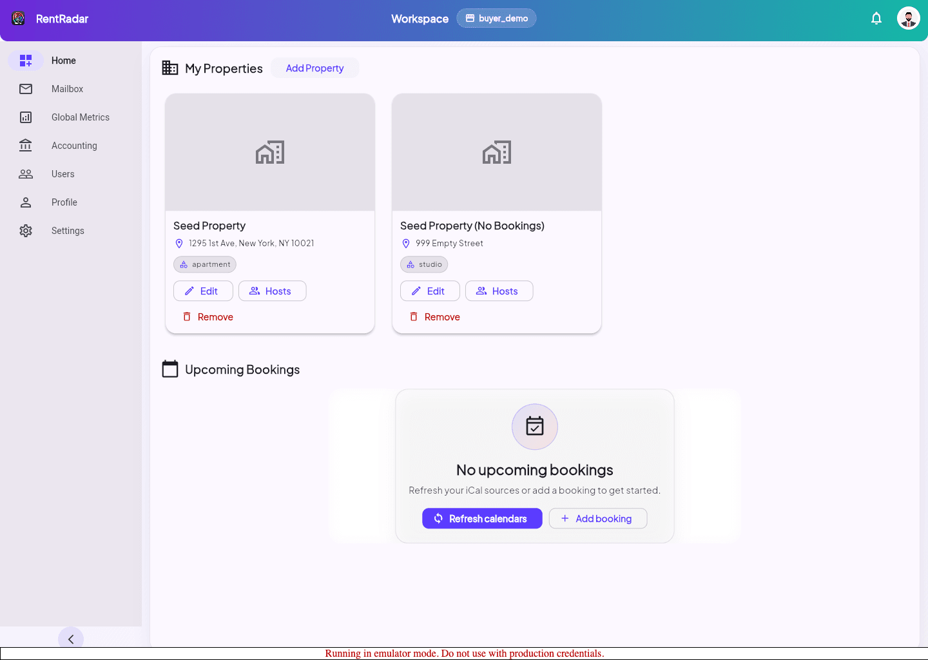Screen dimensions: 928x660
Task: Switch focus to the Home sidebar item
Action: tap(63, 60)
